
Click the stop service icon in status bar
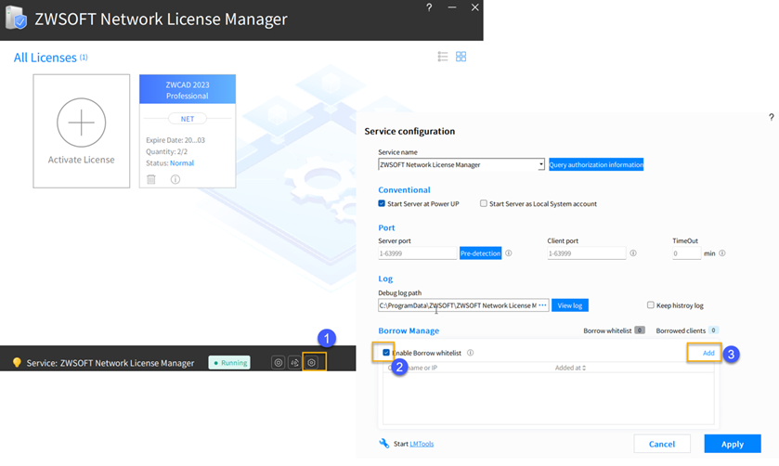click(x=278, y=362)
